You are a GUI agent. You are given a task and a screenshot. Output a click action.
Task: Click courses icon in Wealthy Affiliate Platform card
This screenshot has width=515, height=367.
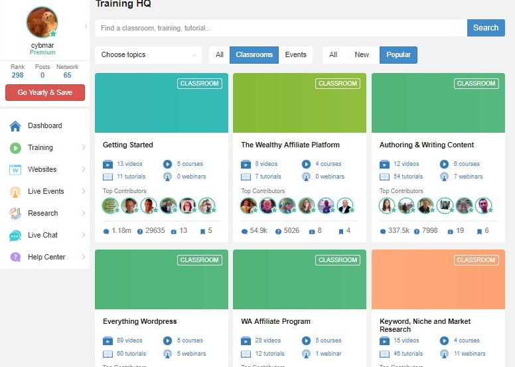coord(306,164)
